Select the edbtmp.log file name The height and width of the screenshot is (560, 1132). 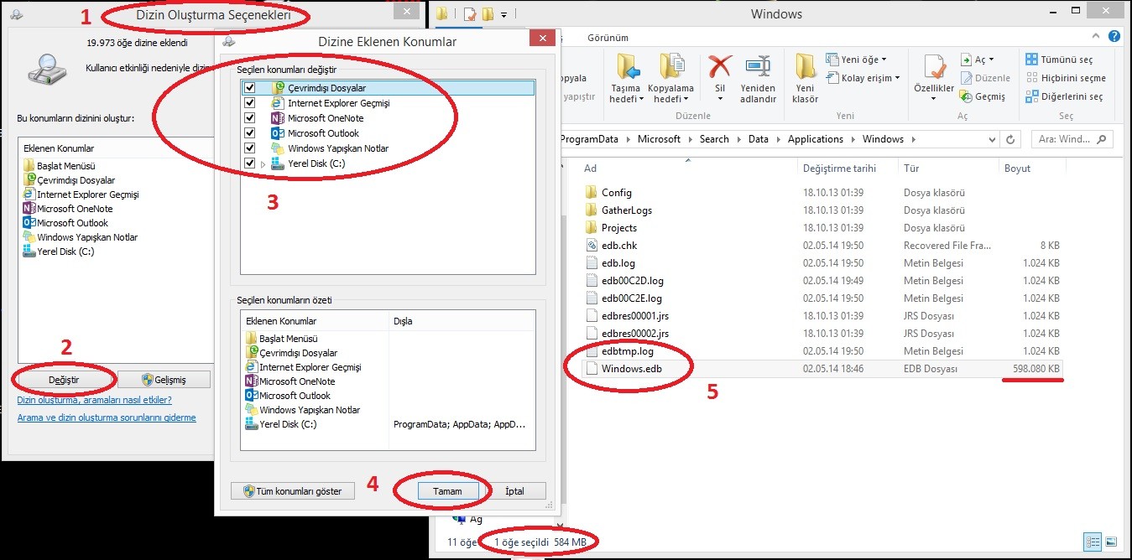[628, 351]
